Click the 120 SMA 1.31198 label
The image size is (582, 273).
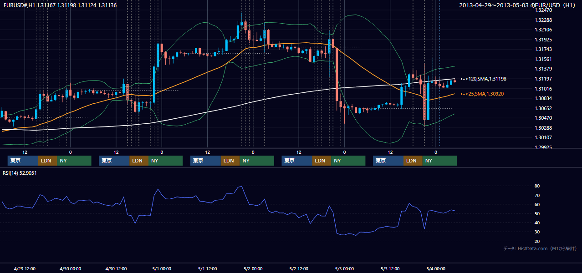483,79
